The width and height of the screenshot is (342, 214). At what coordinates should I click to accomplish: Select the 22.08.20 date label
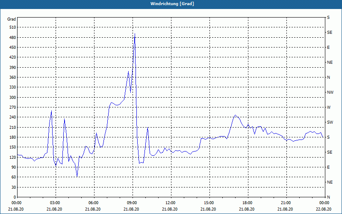pyautogui.click(x=324, y=209)
